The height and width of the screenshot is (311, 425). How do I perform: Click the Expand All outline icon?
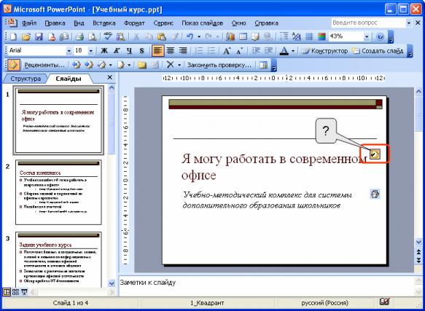click(x=284, y=36)
